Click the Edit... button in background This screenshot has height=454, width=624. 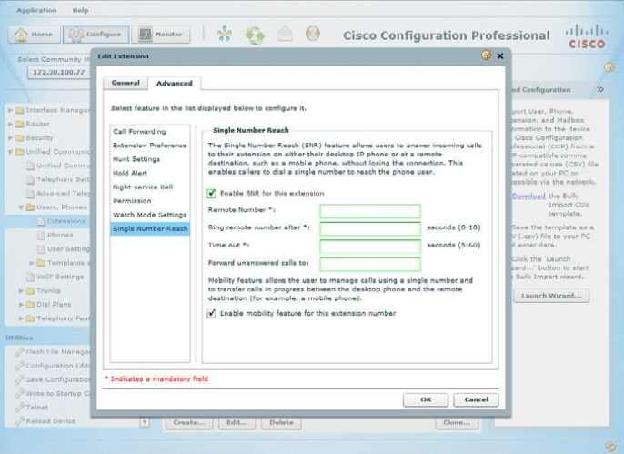tap(237, 422)
